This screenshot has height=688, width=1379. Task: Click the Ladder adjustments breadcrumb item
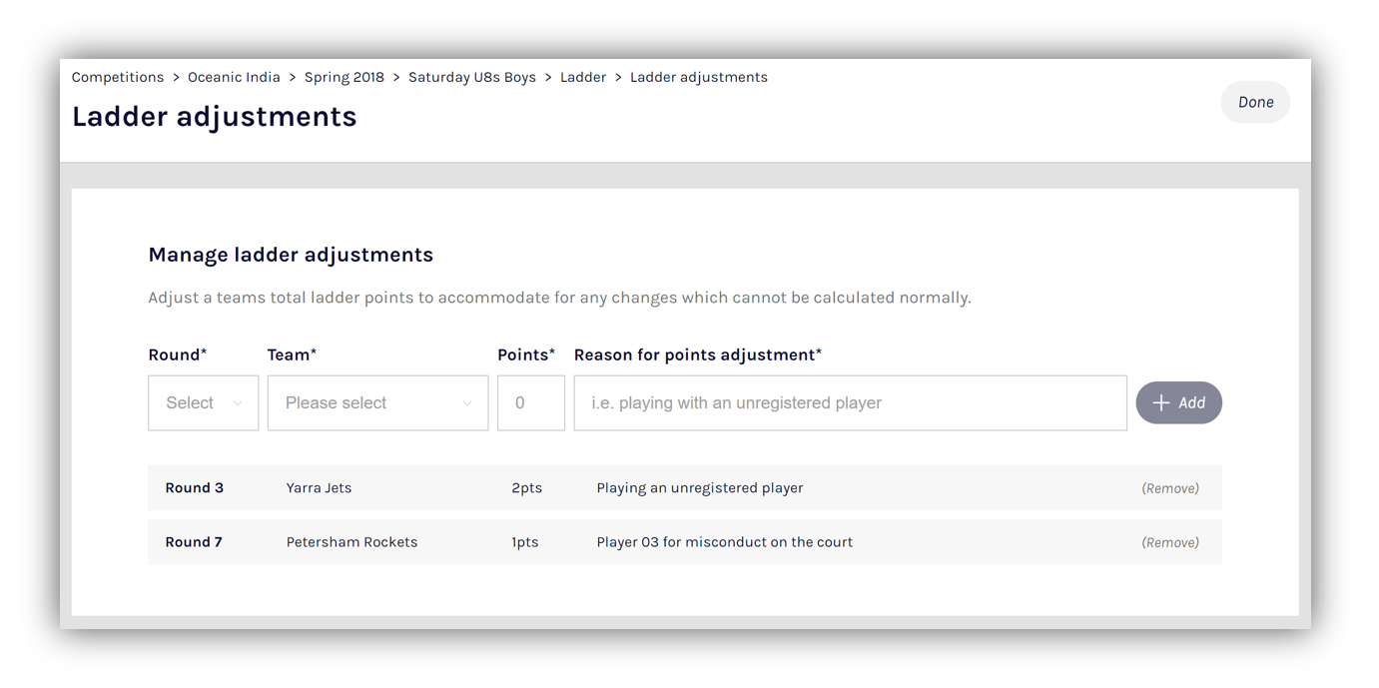coord(698,77)
